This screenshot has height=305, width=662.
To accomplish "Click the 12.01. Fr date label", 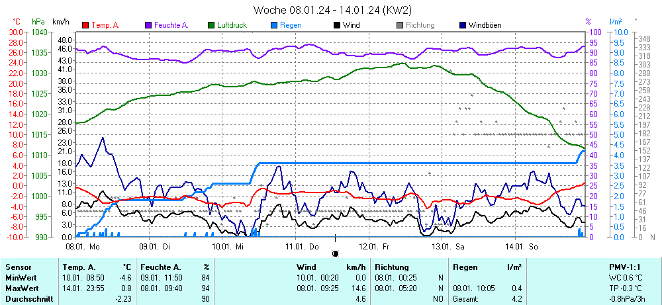I will pyautogui.click(x=375, y=245).
